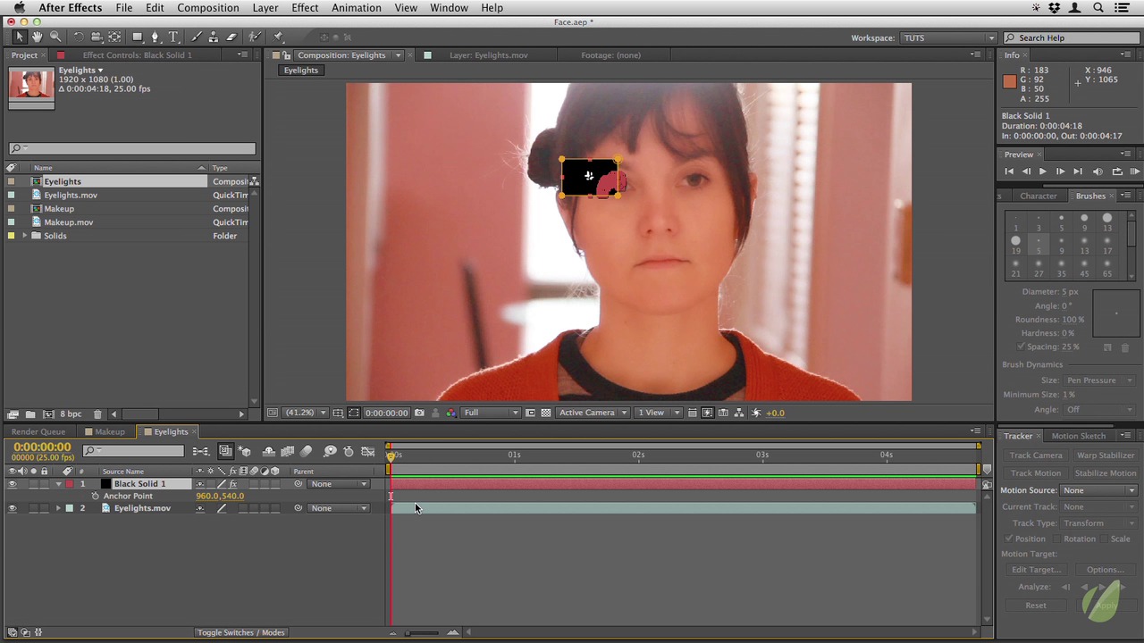Open the Active Camera dropdown
The height and width of the screenshot is (643, 1144).
point(593,413)
